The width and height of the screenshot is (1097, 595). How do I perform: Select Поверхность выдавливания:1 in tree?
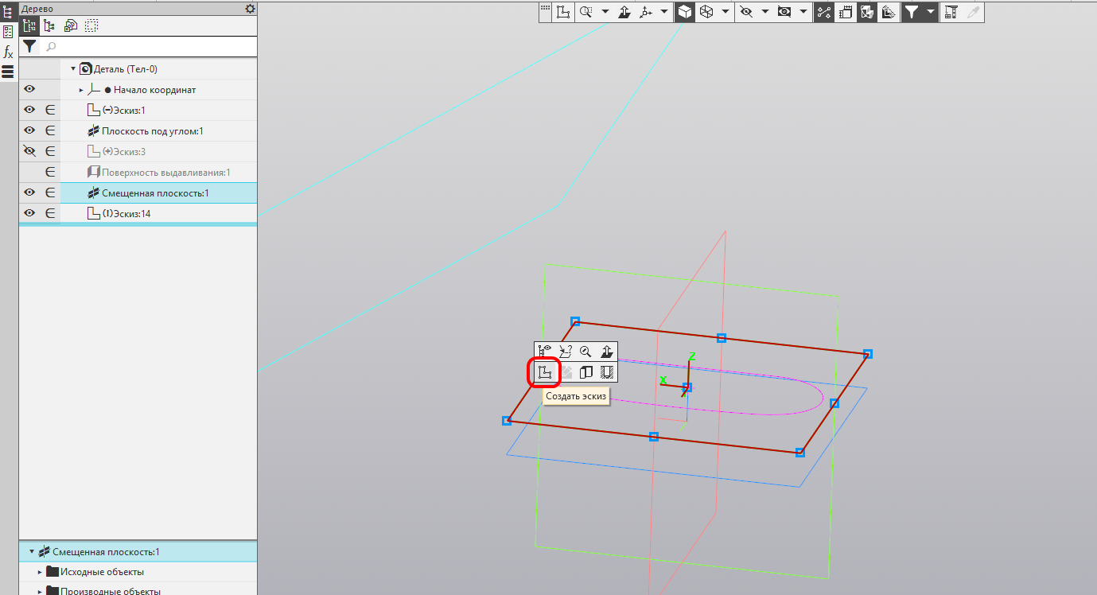(165, 172)
